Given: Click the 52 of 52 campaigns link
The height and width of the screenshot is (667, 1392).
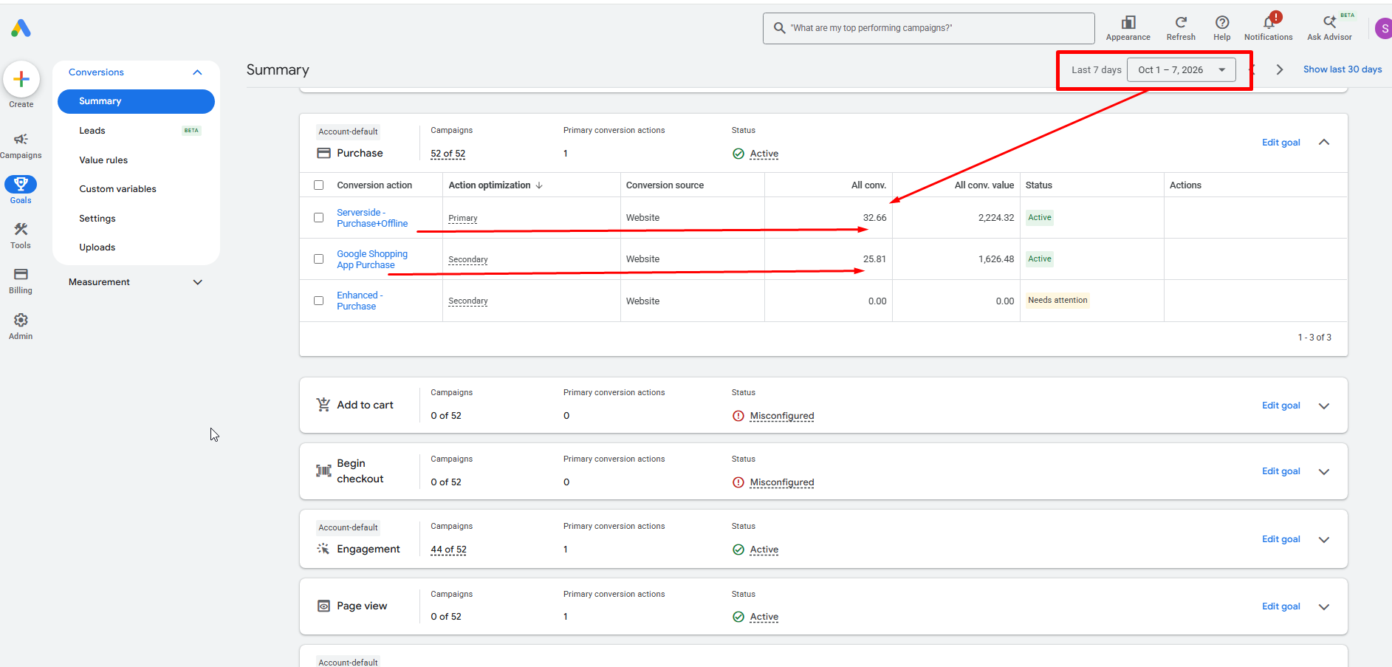Looking at the screenshot, I should click(448, 154).
